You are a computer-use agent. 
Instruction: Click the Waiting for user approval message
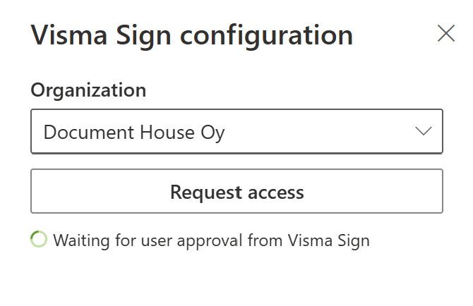[211, 240]
